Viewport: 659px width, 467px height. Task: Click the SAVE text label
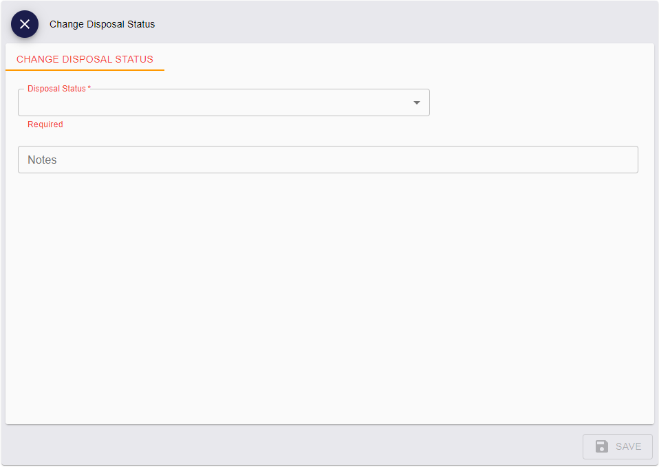coord(628,446)
